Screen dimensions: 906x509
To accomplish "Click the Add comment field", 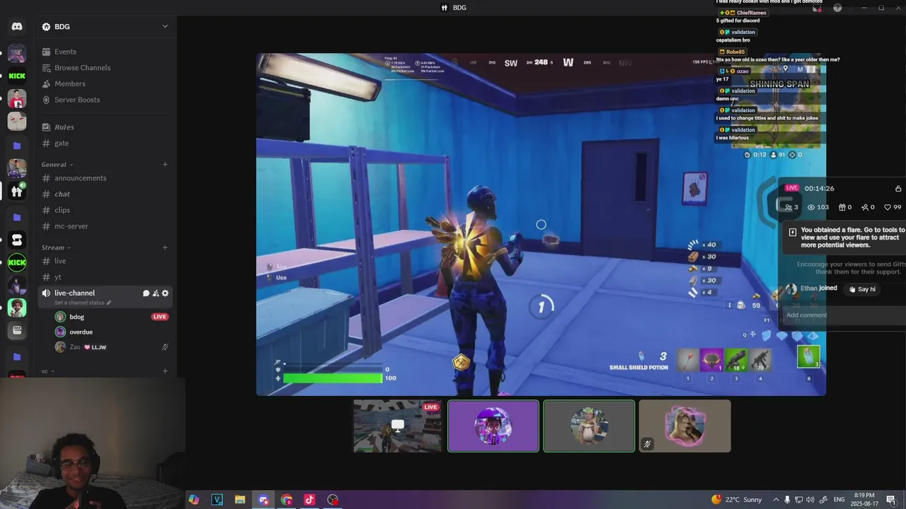I will 844,315.
